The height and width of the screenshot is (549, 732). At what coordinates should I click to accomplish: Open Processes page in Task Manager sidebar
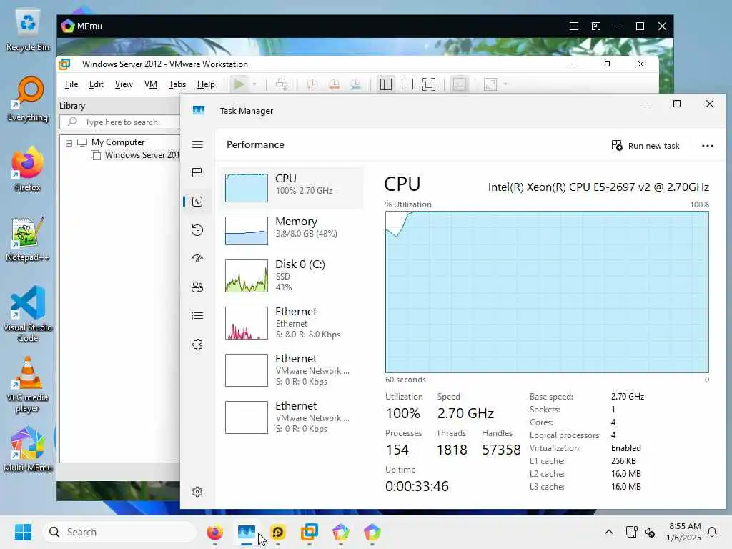click(x=197, y=173)
